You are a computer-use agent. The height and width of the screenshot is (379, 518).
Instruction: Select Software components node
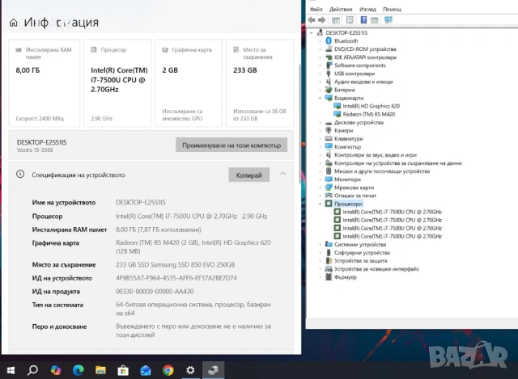[359, 65]
